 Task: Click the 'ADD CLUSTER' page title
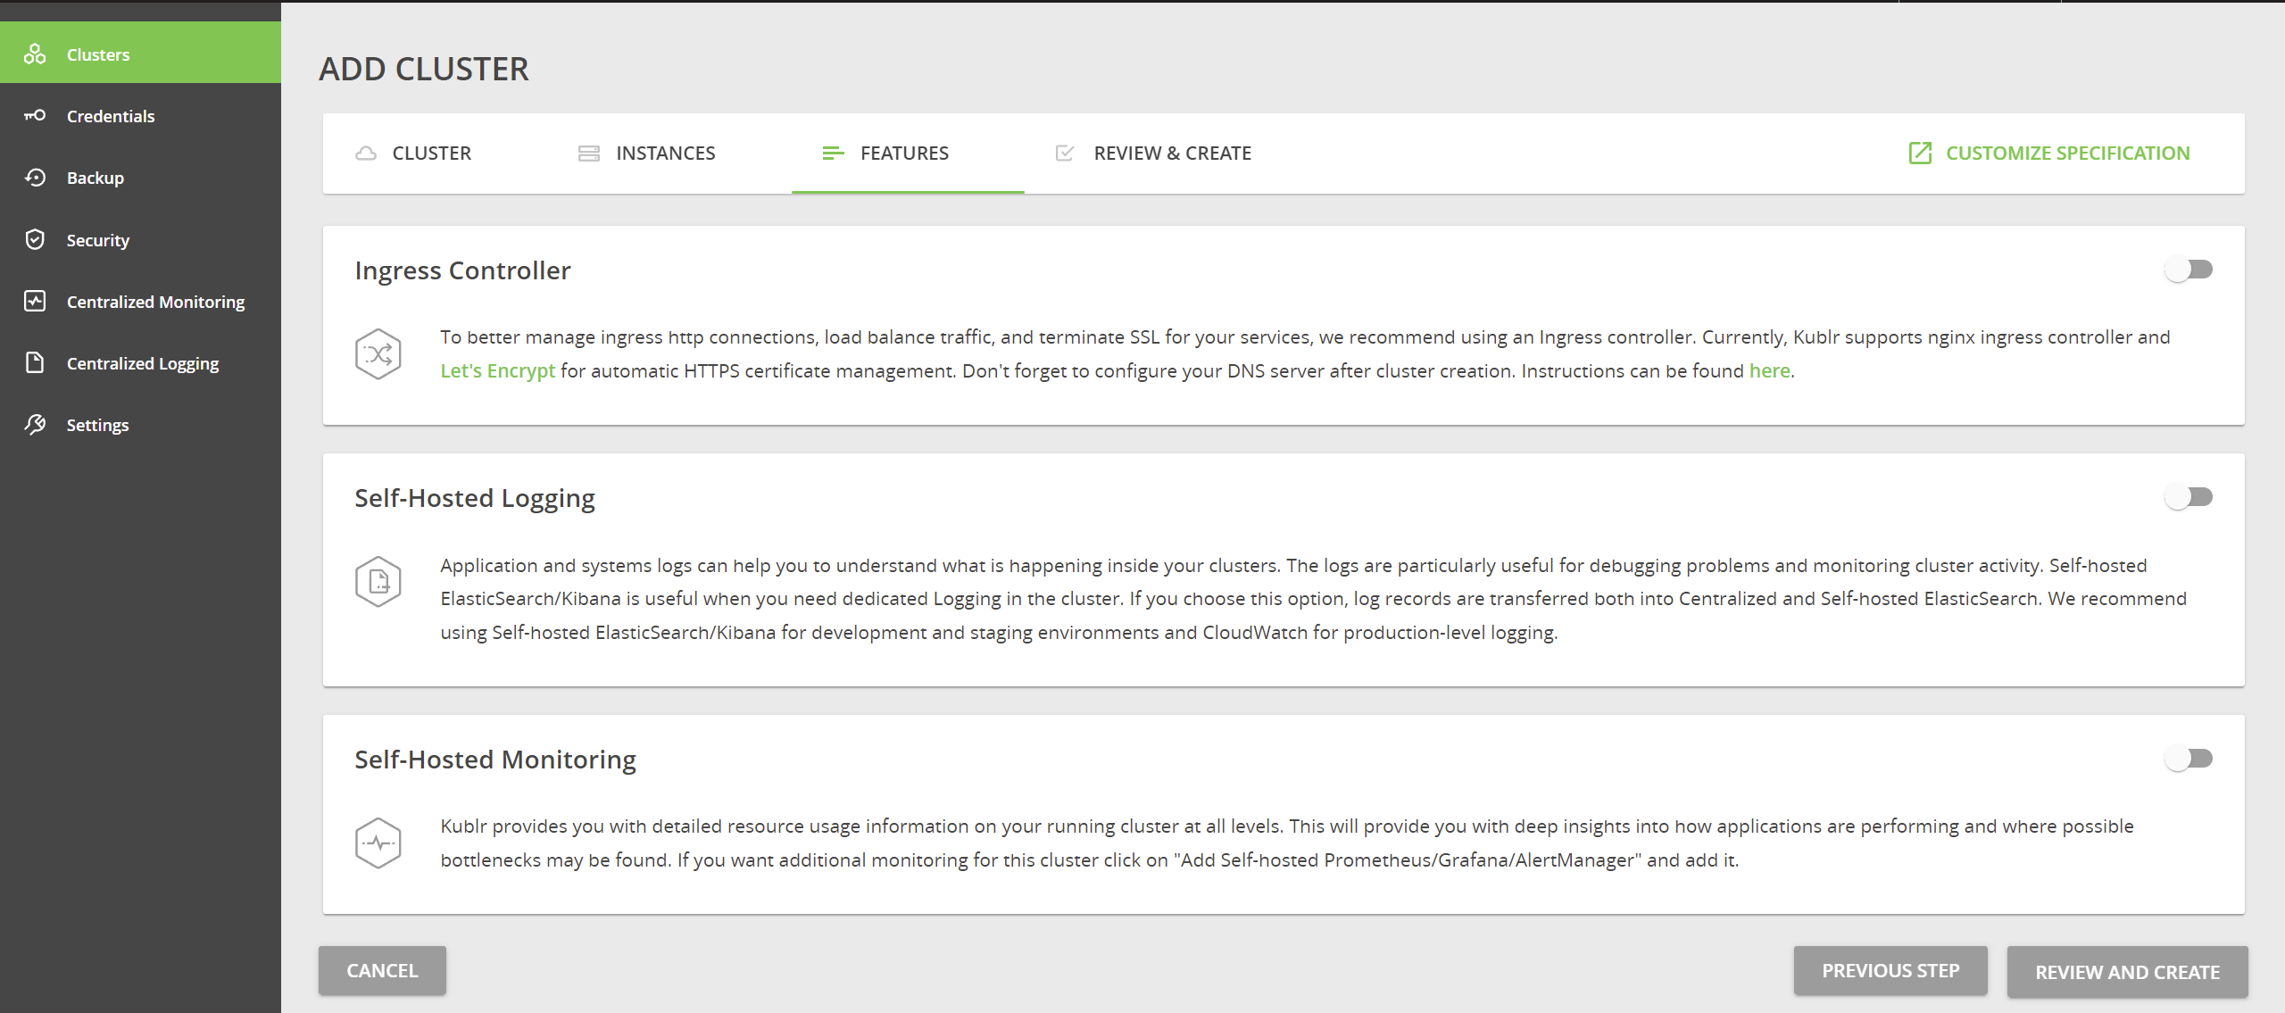point(424,69)
